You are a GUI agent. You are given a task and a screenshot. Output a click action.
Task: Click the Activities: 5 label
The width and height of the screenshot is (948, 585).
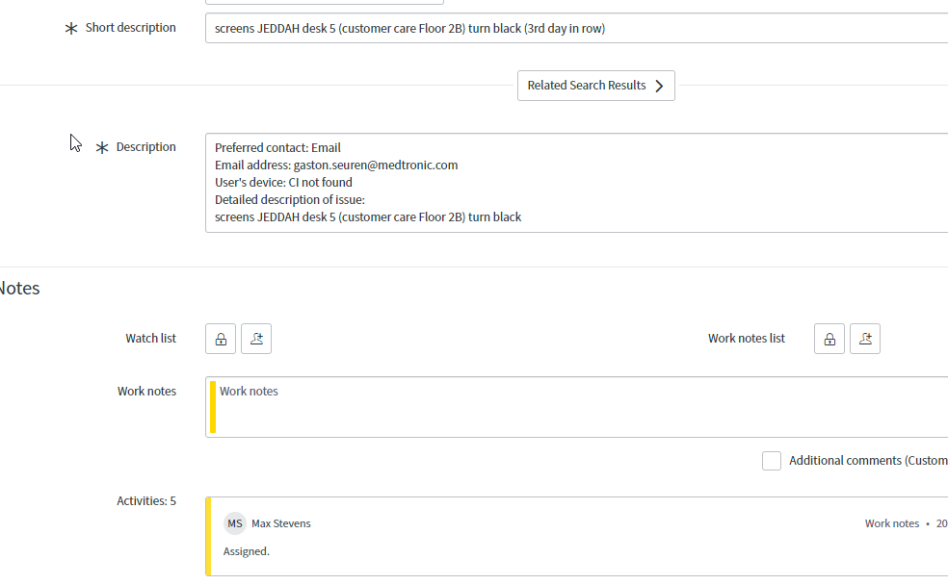click(146, 501)
